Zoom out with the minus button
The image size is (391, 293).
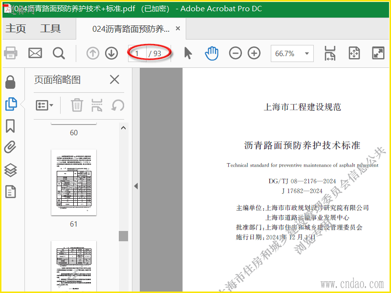pos(236,53)
